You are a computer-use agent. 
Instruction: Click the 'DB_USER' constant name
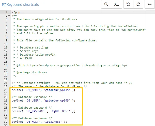[x=33, y=100]
